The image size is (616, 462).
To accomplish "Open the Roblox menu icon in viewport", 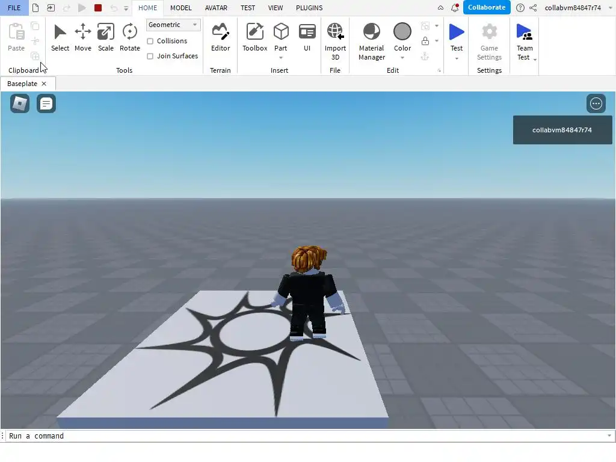I will coord(20,103).
